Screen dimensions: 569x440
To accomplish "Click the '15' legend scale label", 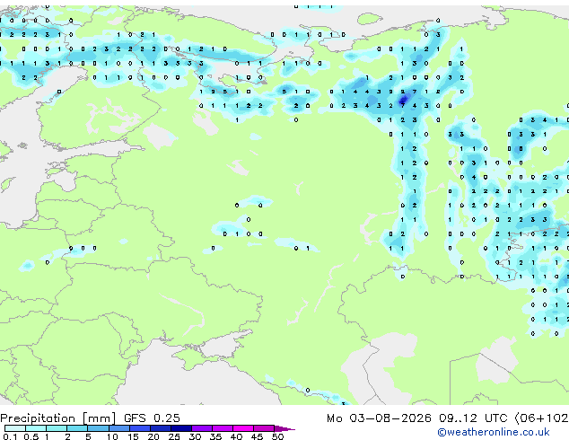I will [133, 436].
